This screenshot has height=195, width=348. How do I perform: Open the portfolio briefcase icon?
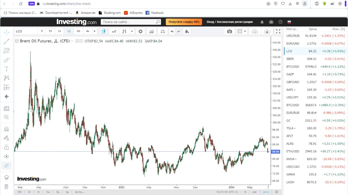(271, 22)
